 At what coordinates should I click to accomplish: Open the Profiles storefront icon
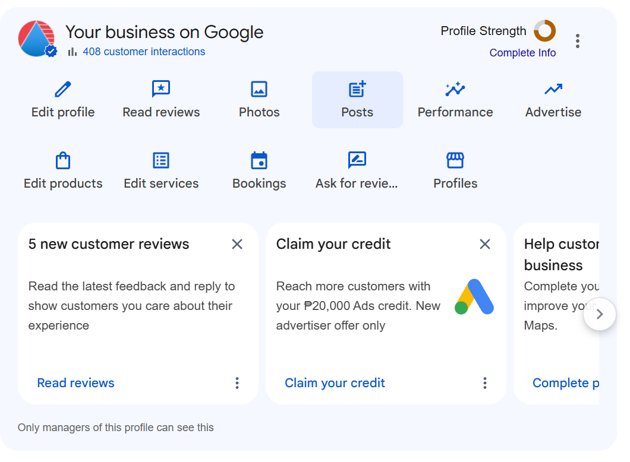tap(455, 160)
